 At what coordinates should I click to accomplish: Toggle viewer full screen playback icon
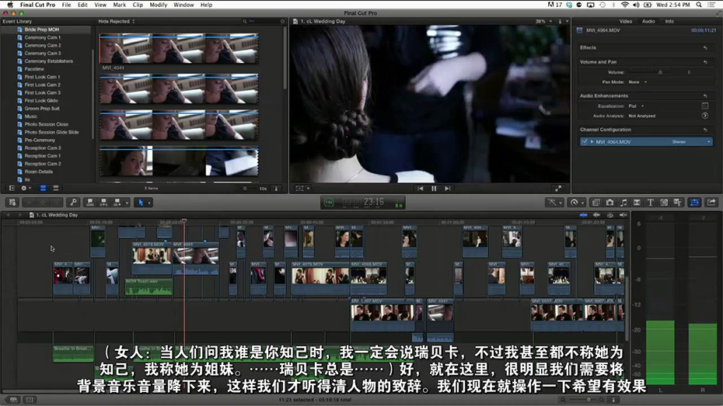[557, 188]
